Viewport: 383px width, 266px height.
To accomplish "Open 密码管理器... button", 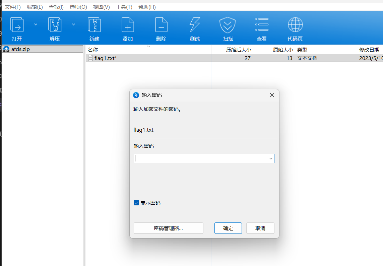I will tap(168, 228).
